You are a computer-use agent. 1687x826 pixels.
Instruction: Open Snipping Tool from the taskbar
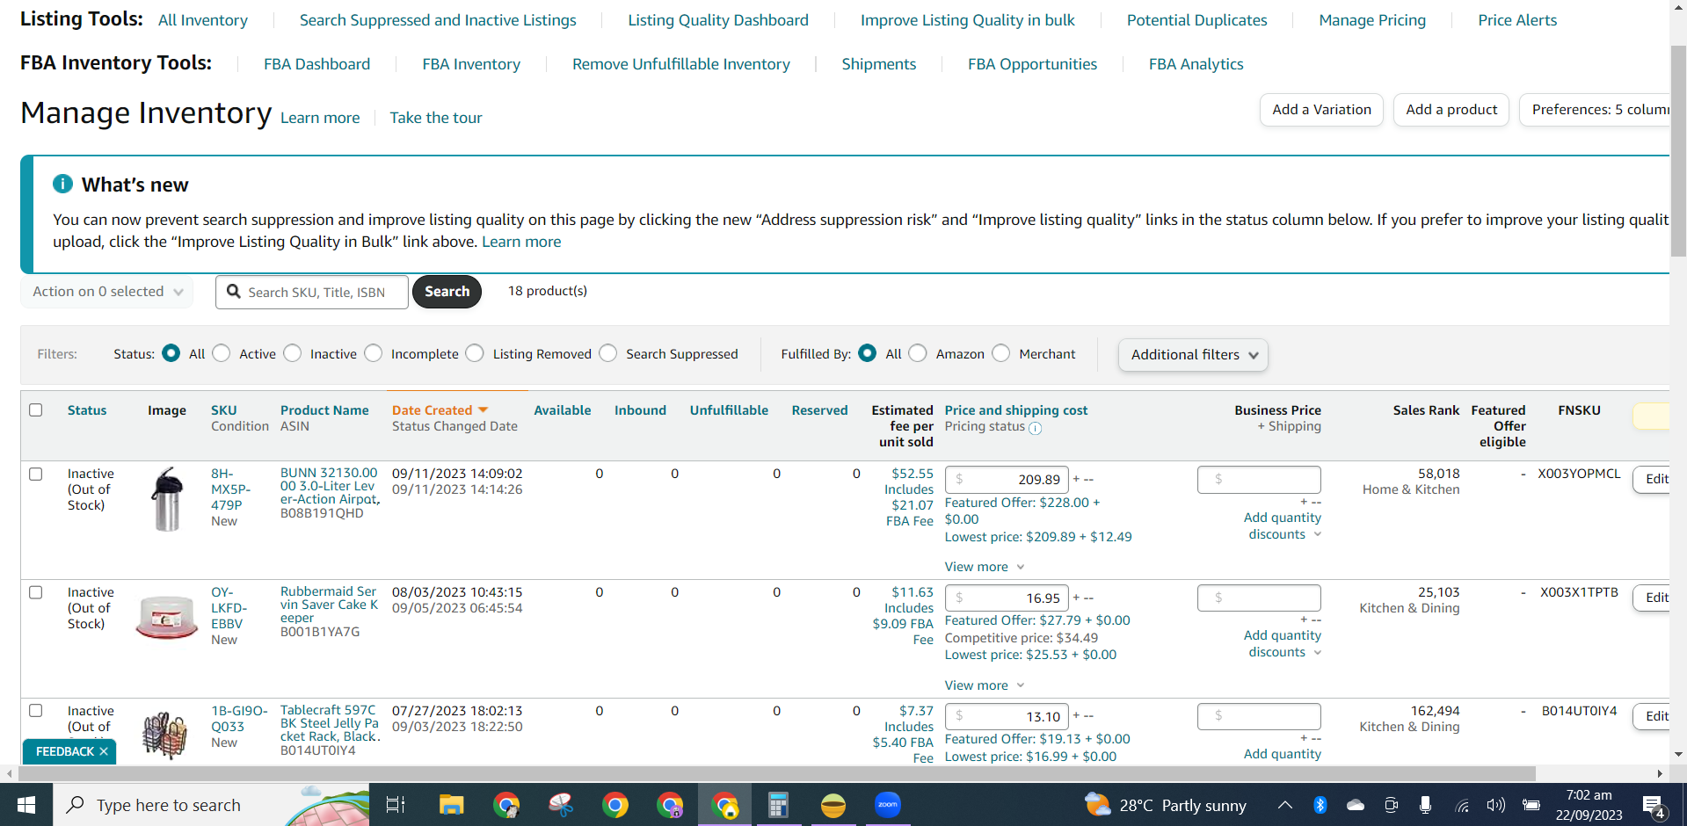(x=561, y=805)
